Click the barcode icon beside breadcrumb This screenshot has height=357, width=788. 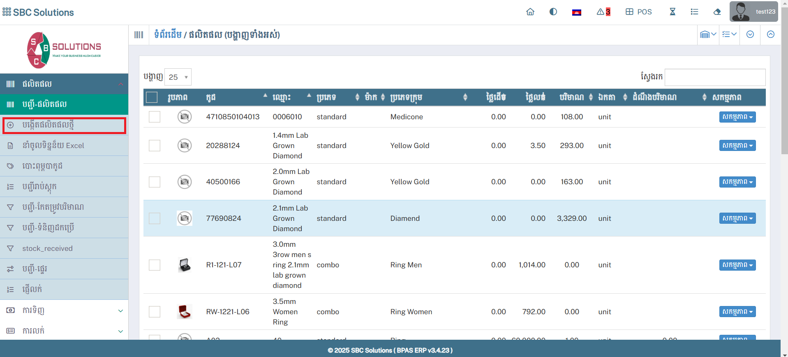pyautogui.click(x=139, y=35)
